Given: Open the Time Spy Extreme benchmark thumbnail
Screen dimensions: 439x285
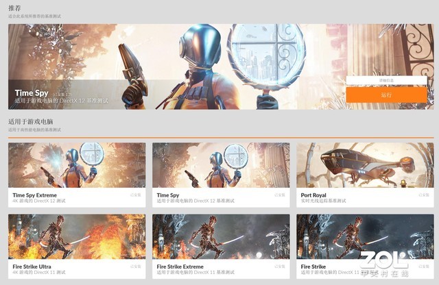Looking at the screenshot, I should (x=77, y=165).
